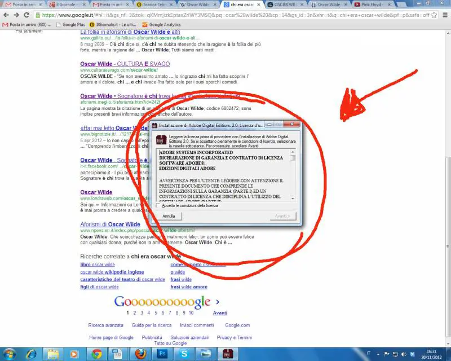Screen dimensions: 451x361
Task: Click the Action Center flag tray icon
Action: 387,354
